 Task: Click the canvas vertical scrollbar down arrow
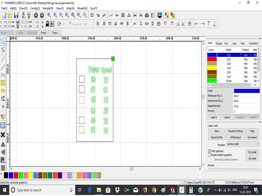pos(203,164)
